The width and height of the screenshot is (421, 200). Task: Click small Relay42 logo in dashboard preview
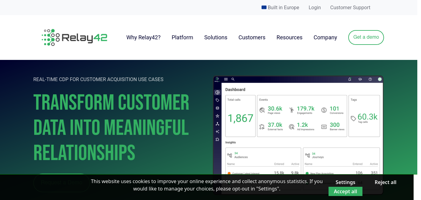point(217,80)
